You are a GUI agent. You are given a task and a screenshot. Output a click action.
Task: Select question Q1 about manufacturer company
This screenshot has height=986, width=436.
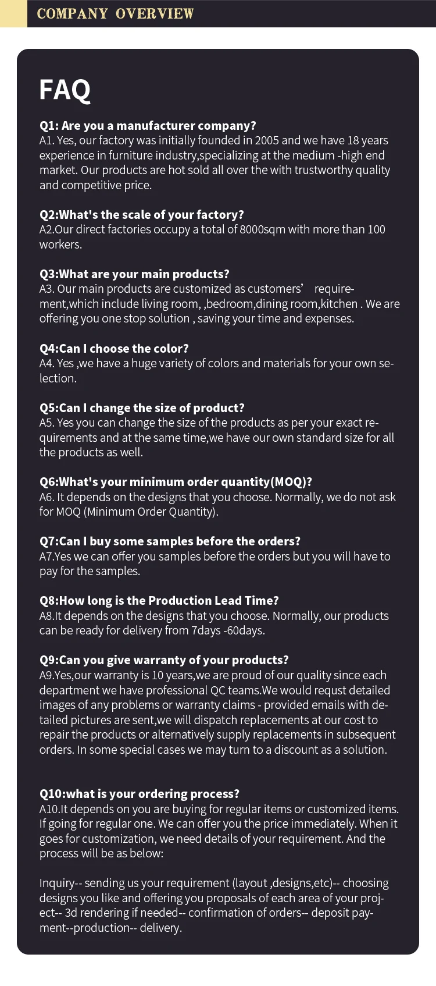pos(148,126)
